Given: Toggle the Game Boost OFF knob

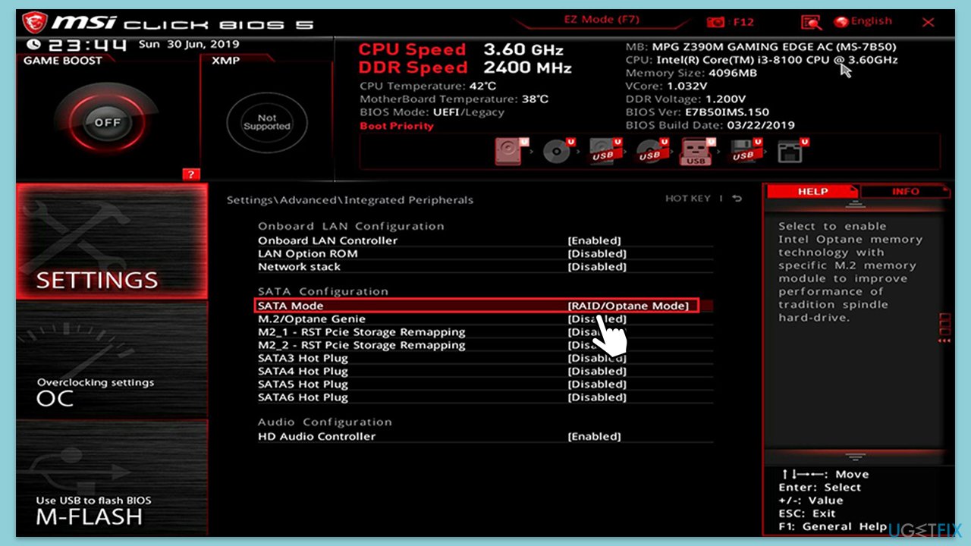Looking at the screenshot, I should pos(108,122).
